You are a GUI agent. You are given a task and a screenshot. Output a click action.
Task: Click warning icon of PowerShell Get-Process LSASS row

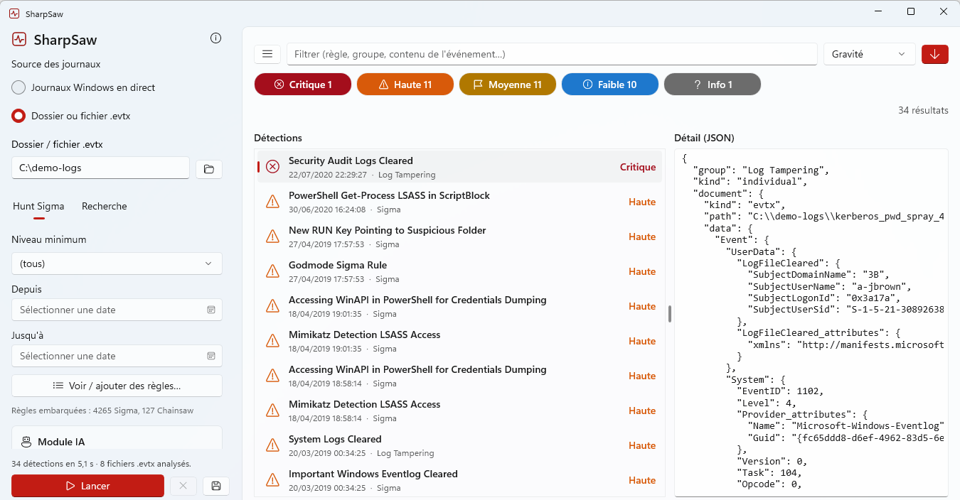tap(272, 202)
